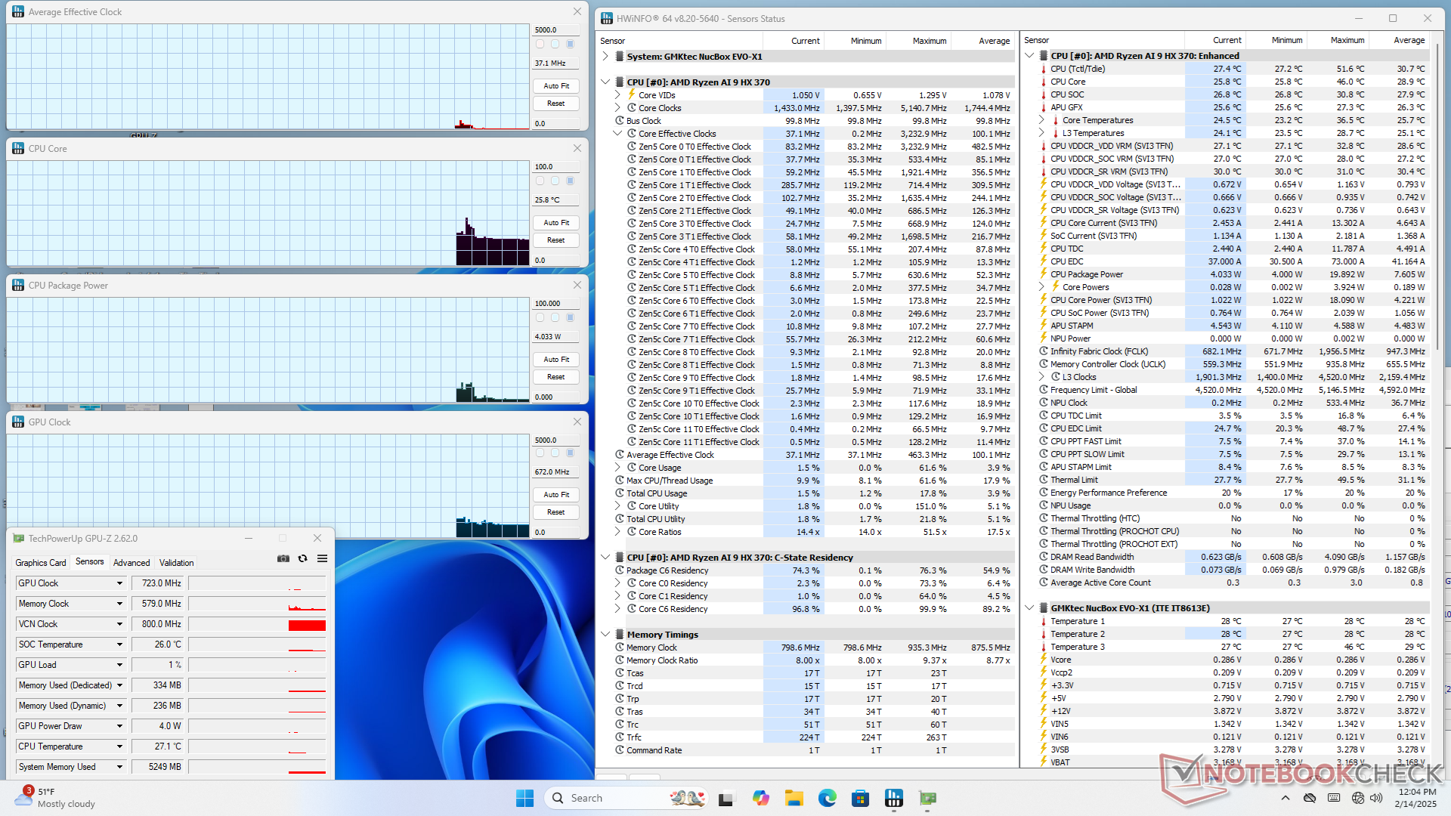Open File Explorer from taskbar
1451x816 pixels.
pyautogui.click(x=794, y=798)
